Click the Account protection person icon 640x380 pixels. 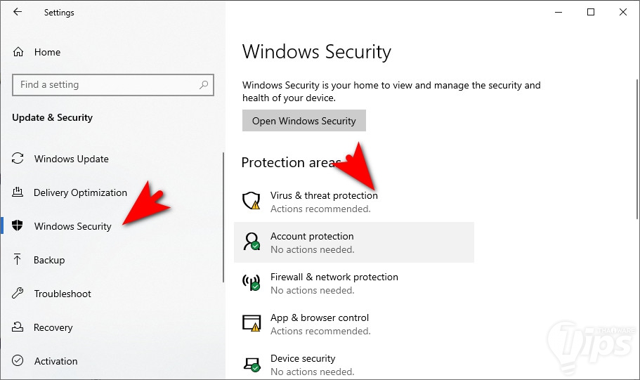point(251,242)
